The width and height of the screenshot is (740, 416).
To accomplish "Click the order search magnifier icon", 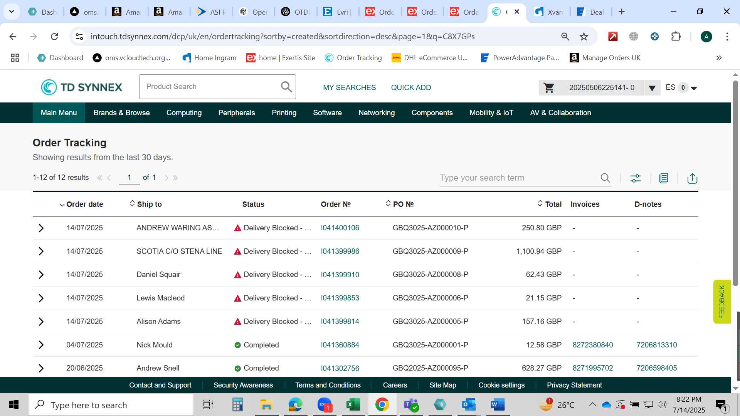I will pos(605,178).
